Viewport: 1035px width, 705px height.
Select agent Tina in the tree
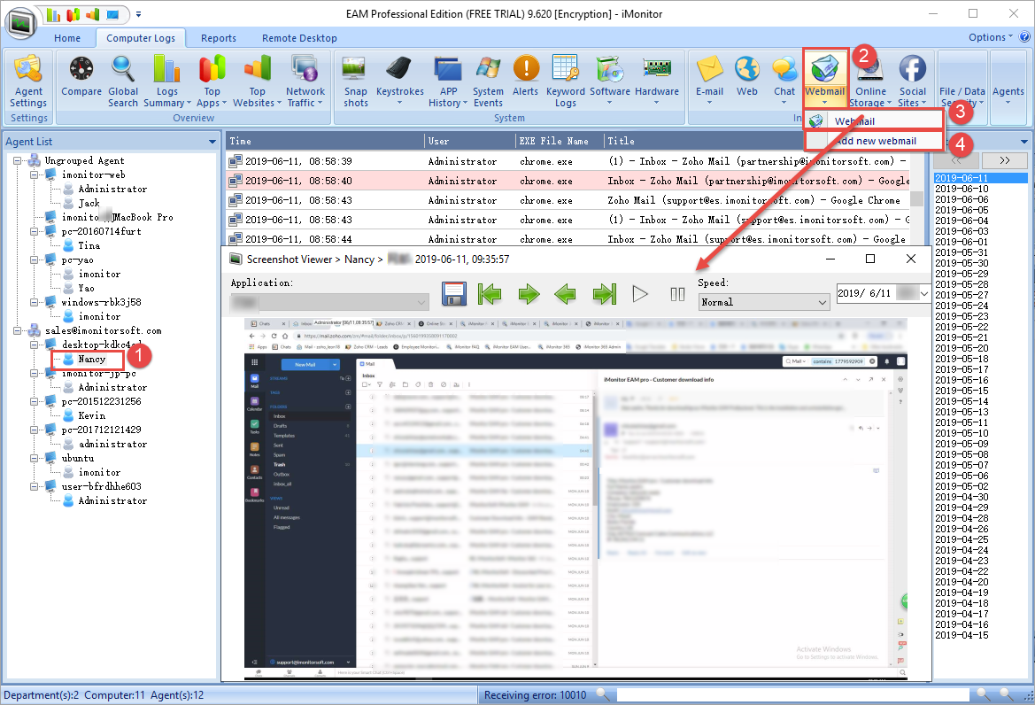(x=89, y=245)
